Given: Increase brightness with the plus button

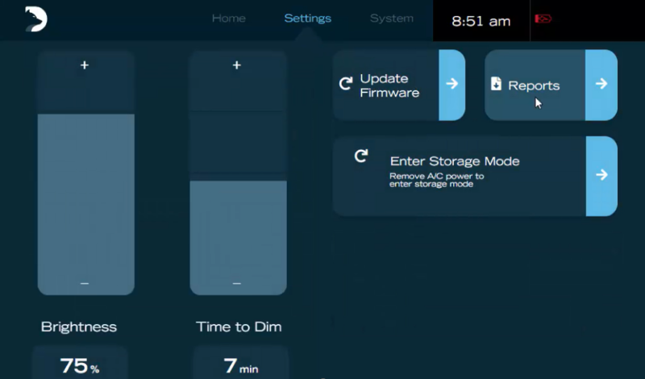Looking at the screenshot, I should [85, 65].
